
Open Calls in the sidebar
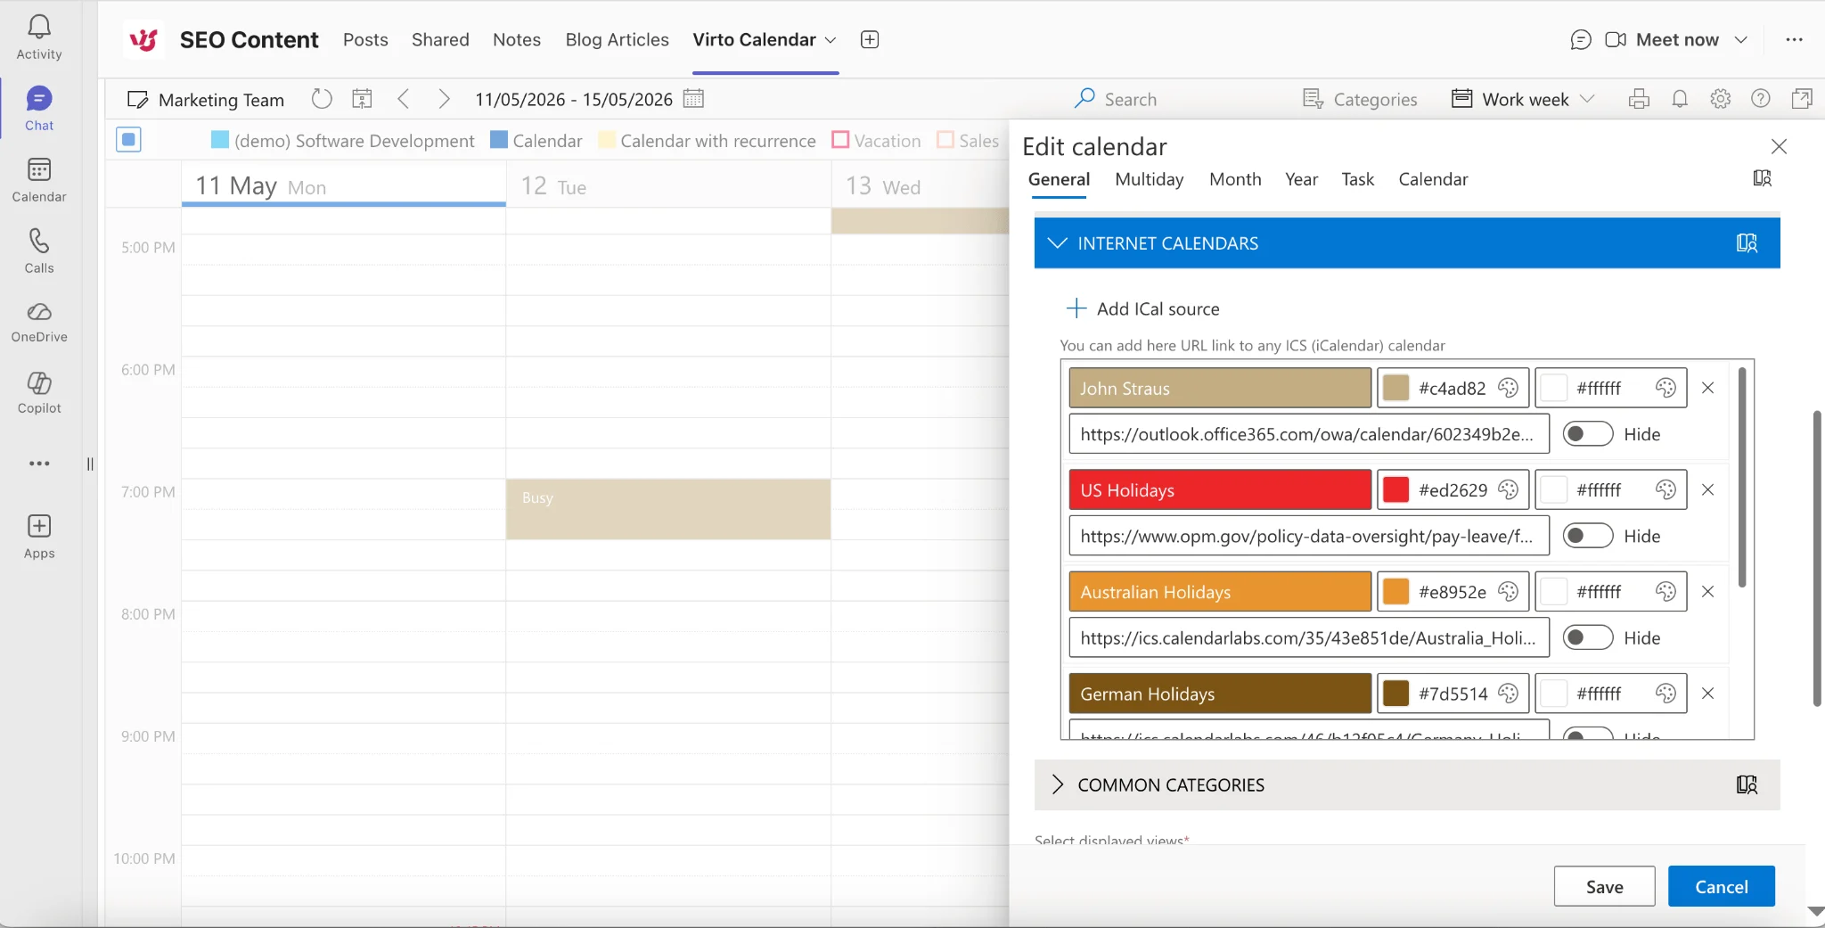tap(39, 251)
